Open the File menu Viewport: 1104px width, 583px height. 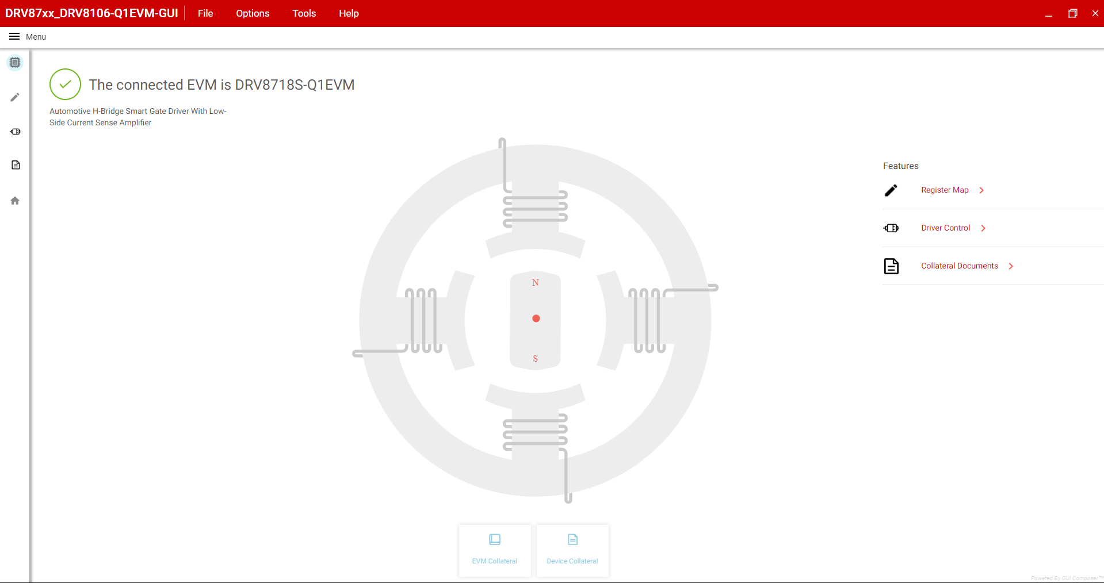click(x=205, y=13)
